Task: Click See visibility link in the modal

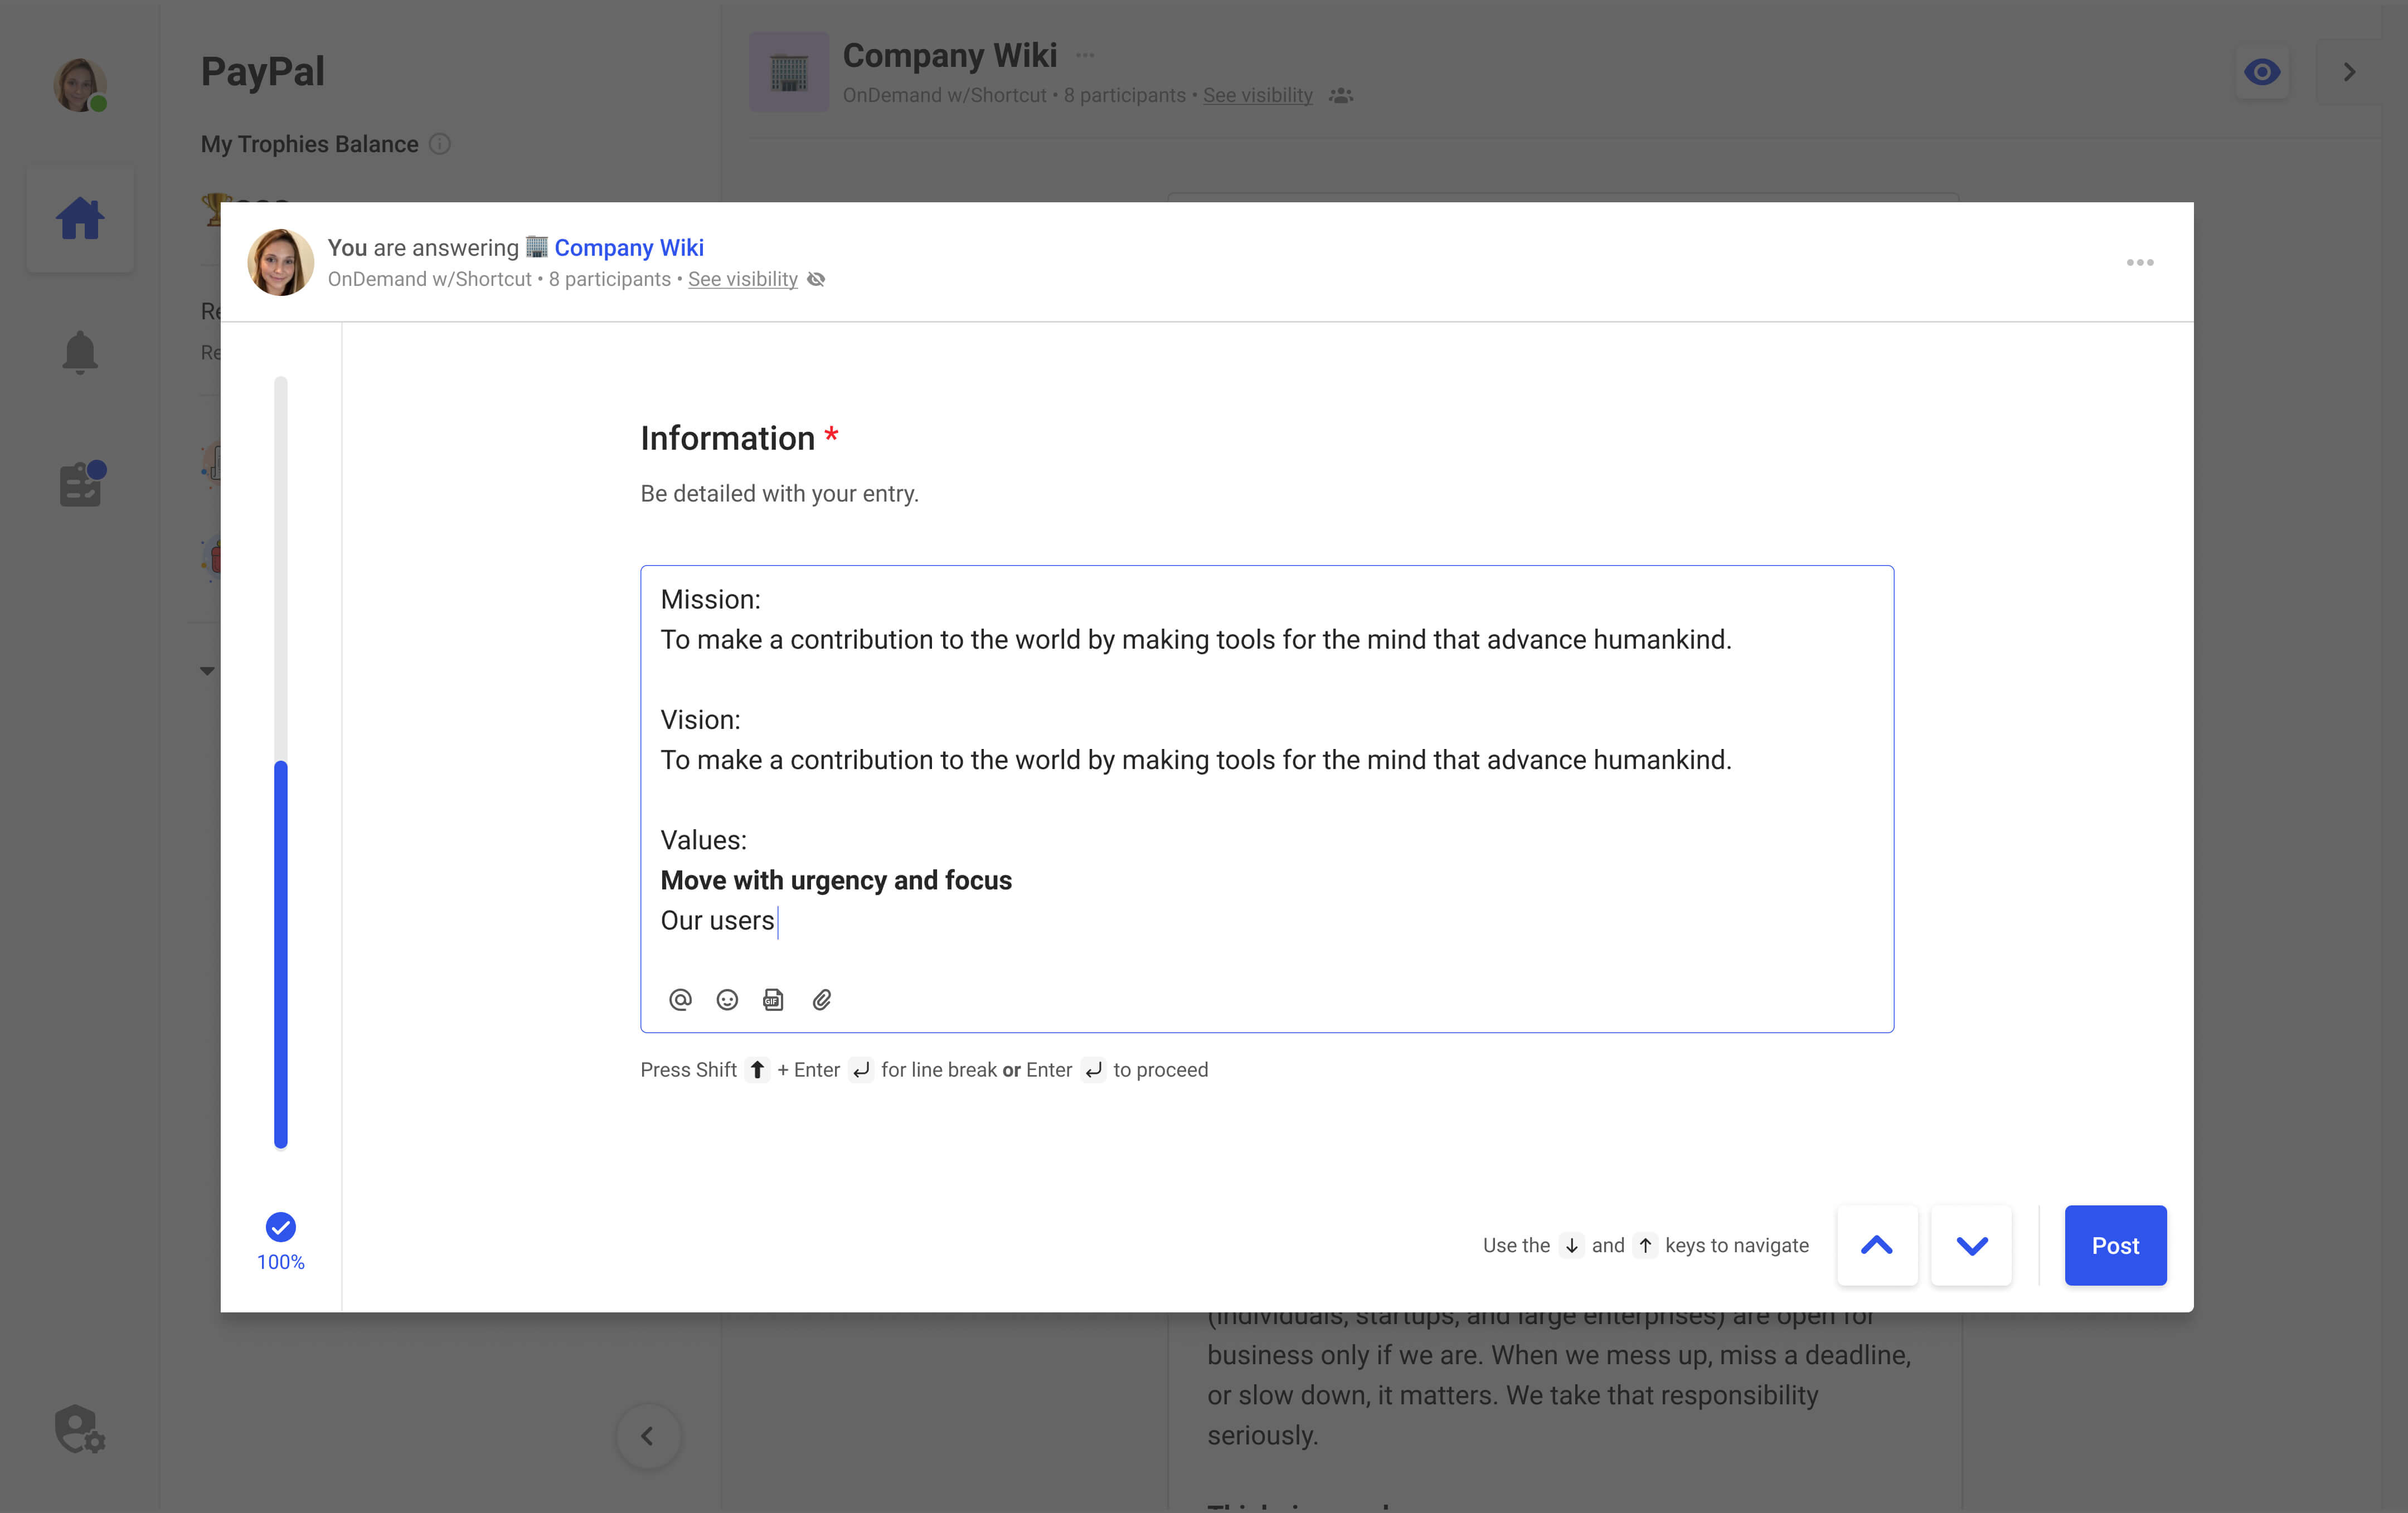Action: click(743, 279)
